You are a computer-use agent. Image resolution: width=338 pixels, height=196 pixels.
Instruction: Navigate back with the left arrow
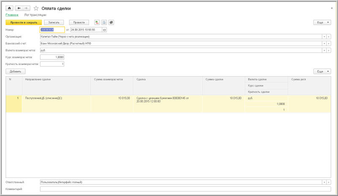[x=19, y=8]
